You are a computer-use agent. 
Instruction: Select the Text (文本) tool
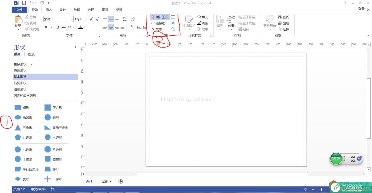pyautogui.click(x=157, y=29)
